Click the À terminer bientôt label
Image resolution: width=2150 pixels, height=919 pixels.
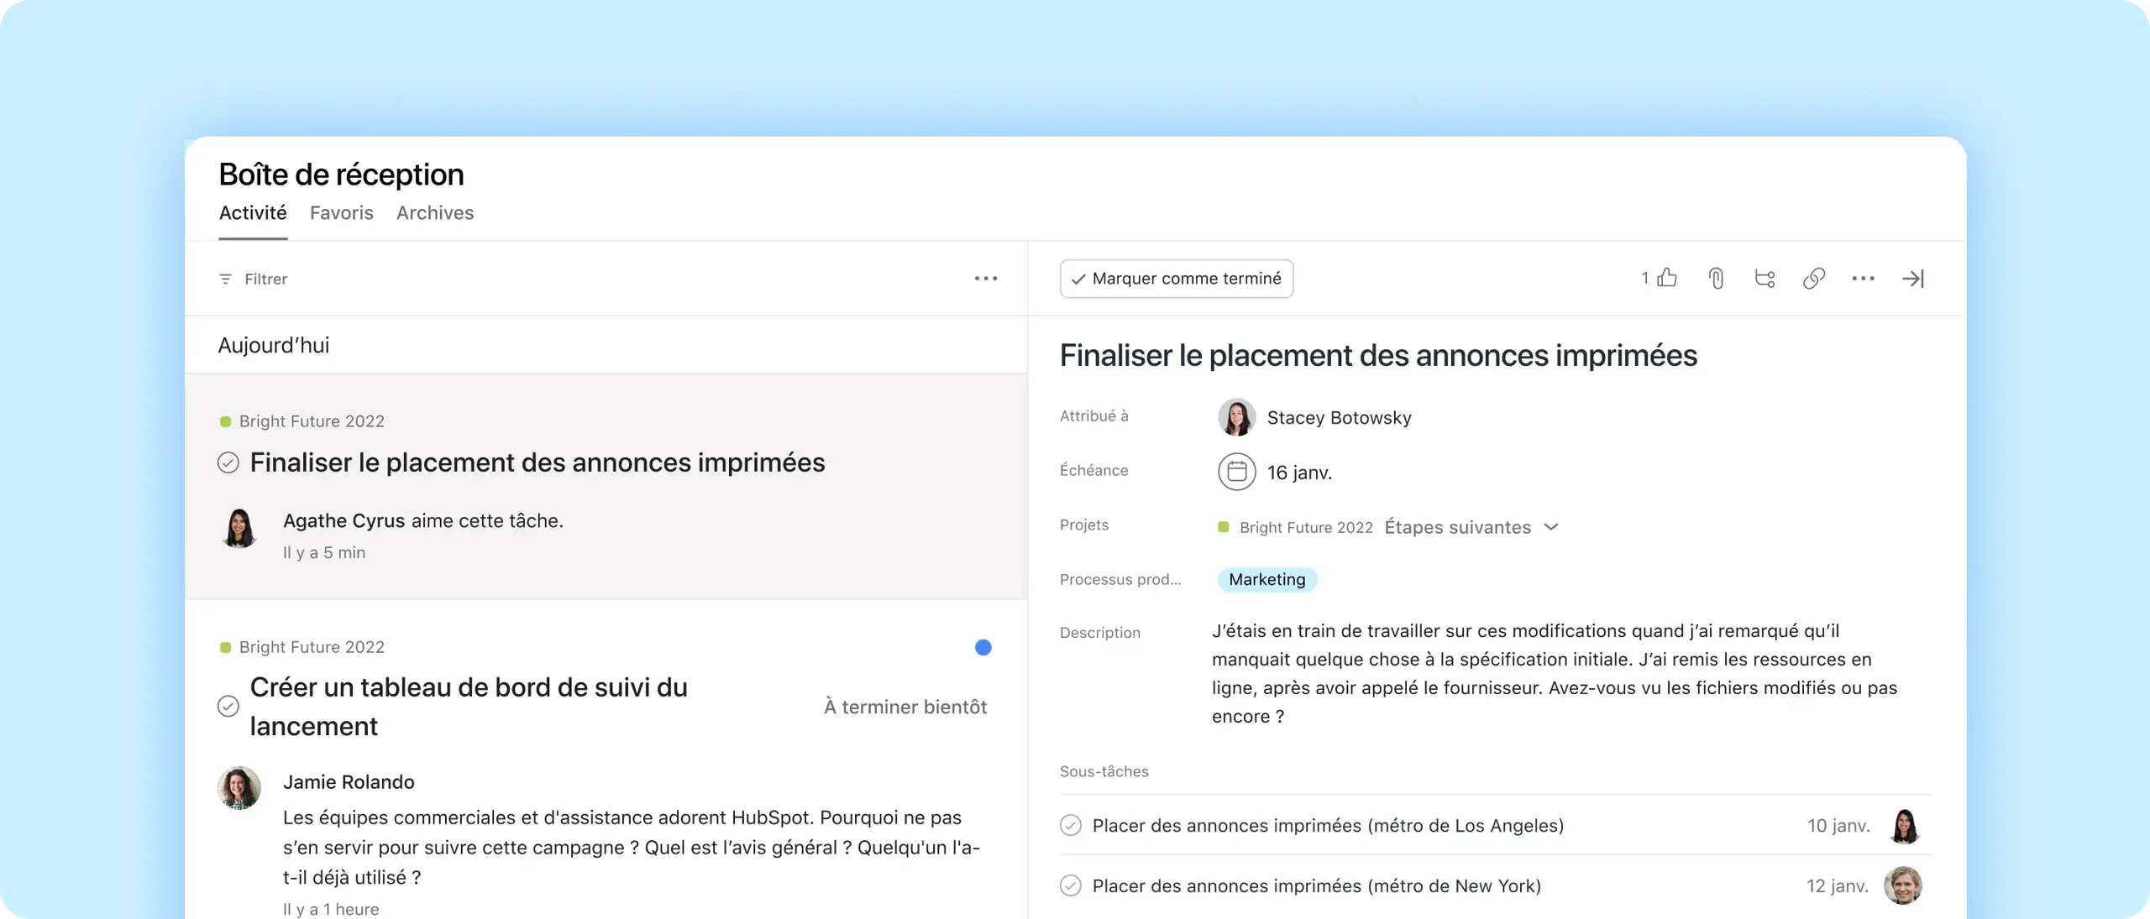(905, 707)
